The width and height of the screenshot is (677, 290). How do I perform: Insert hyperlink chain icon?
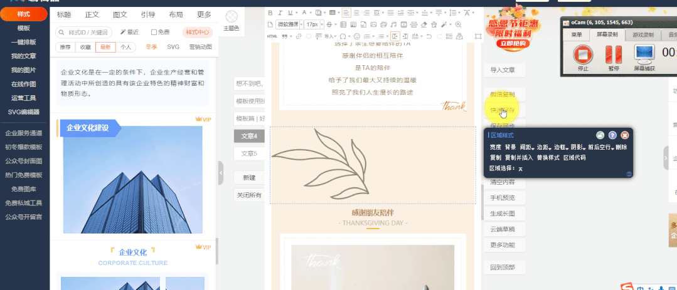pyautogui.click(x=299, y=36)
